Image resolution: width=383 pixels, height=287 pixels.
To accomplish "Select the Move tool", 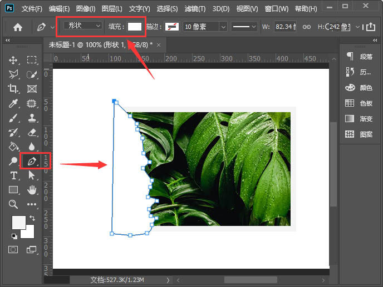I will pos(14,60).
